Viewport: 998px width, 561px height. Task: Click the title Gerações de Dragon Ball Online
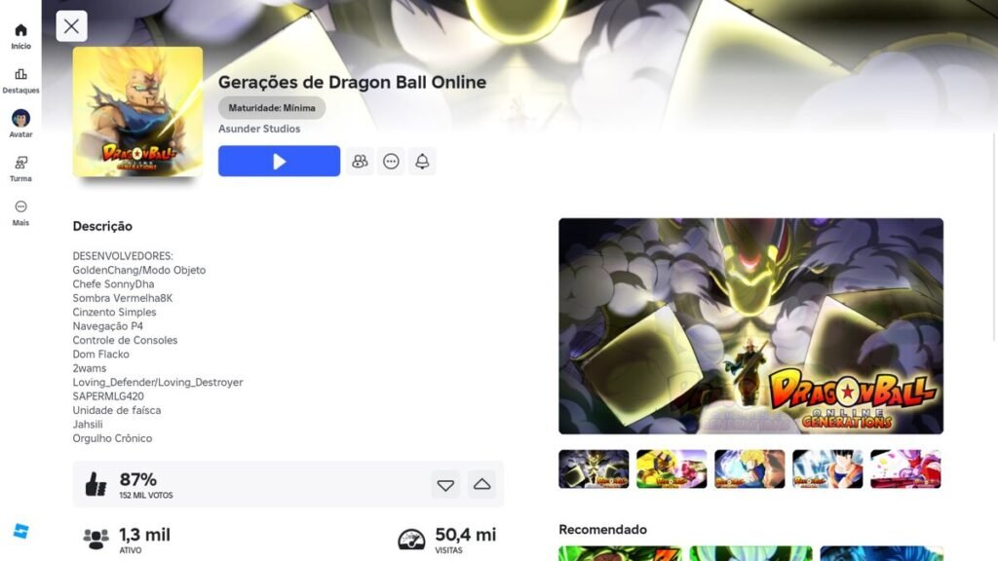pos(352,82)
